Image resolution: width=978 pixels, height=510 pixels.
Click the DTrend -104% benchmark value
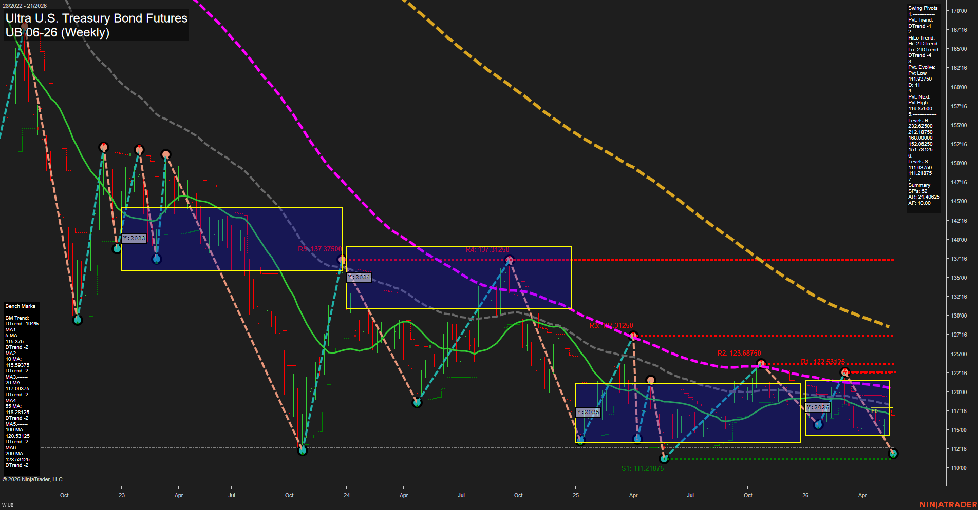tap(22, 324)
